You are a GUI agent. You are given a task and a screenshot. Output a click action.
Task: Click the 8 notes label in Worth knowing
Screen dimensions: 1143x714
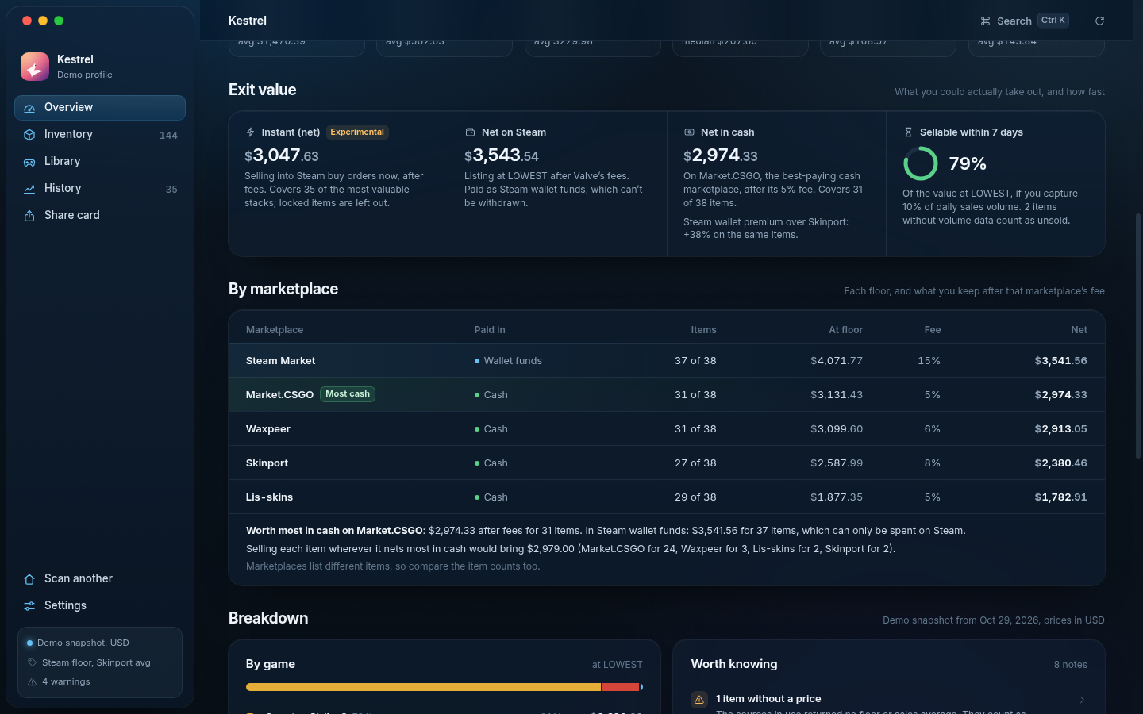tap(1071, 665)
